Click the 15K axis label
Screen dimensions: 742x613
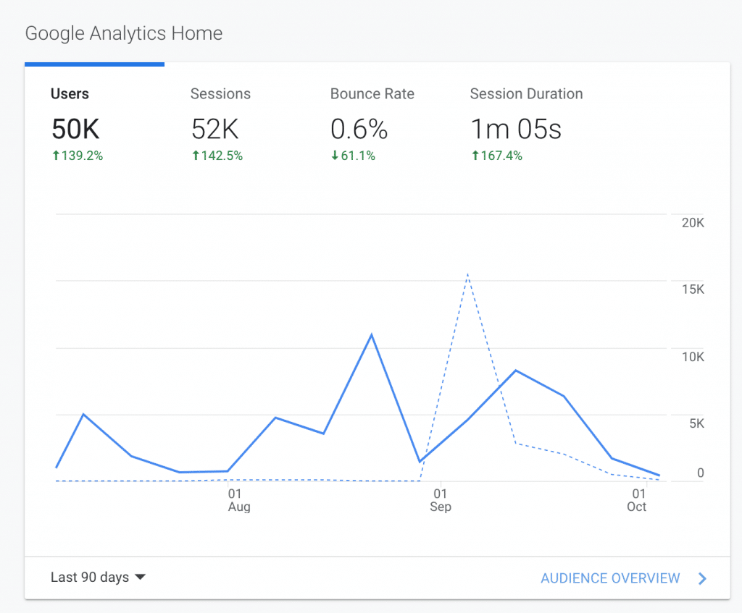(x=693, y=289)
